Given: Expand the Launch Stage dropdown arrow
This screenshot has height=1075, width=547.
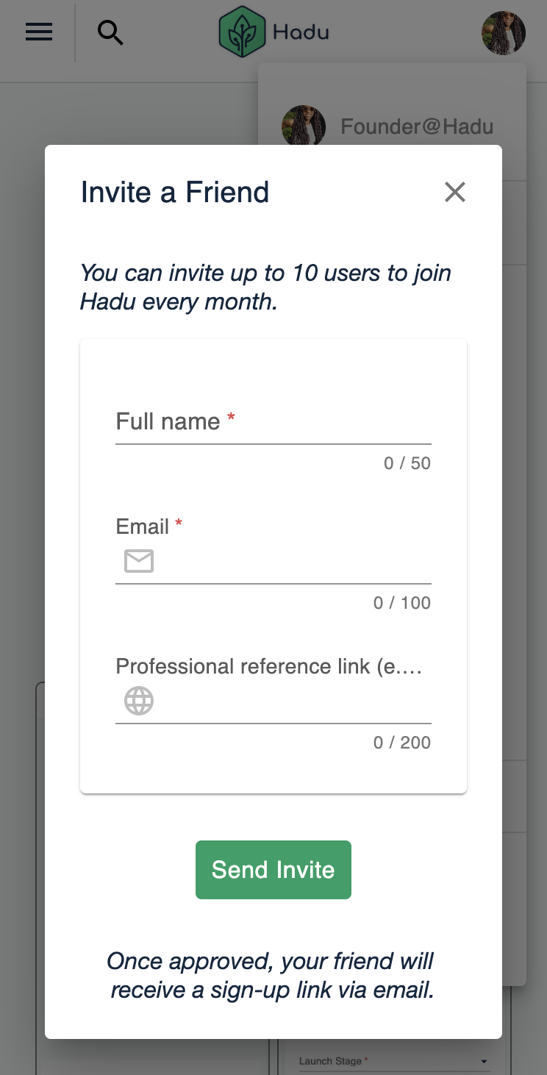Looking at the screenshot, I should click(x=484, y=1062).
